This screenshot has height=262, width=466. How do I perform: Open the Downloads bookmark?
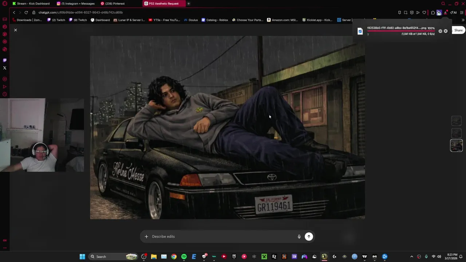[x=27, y=20]
